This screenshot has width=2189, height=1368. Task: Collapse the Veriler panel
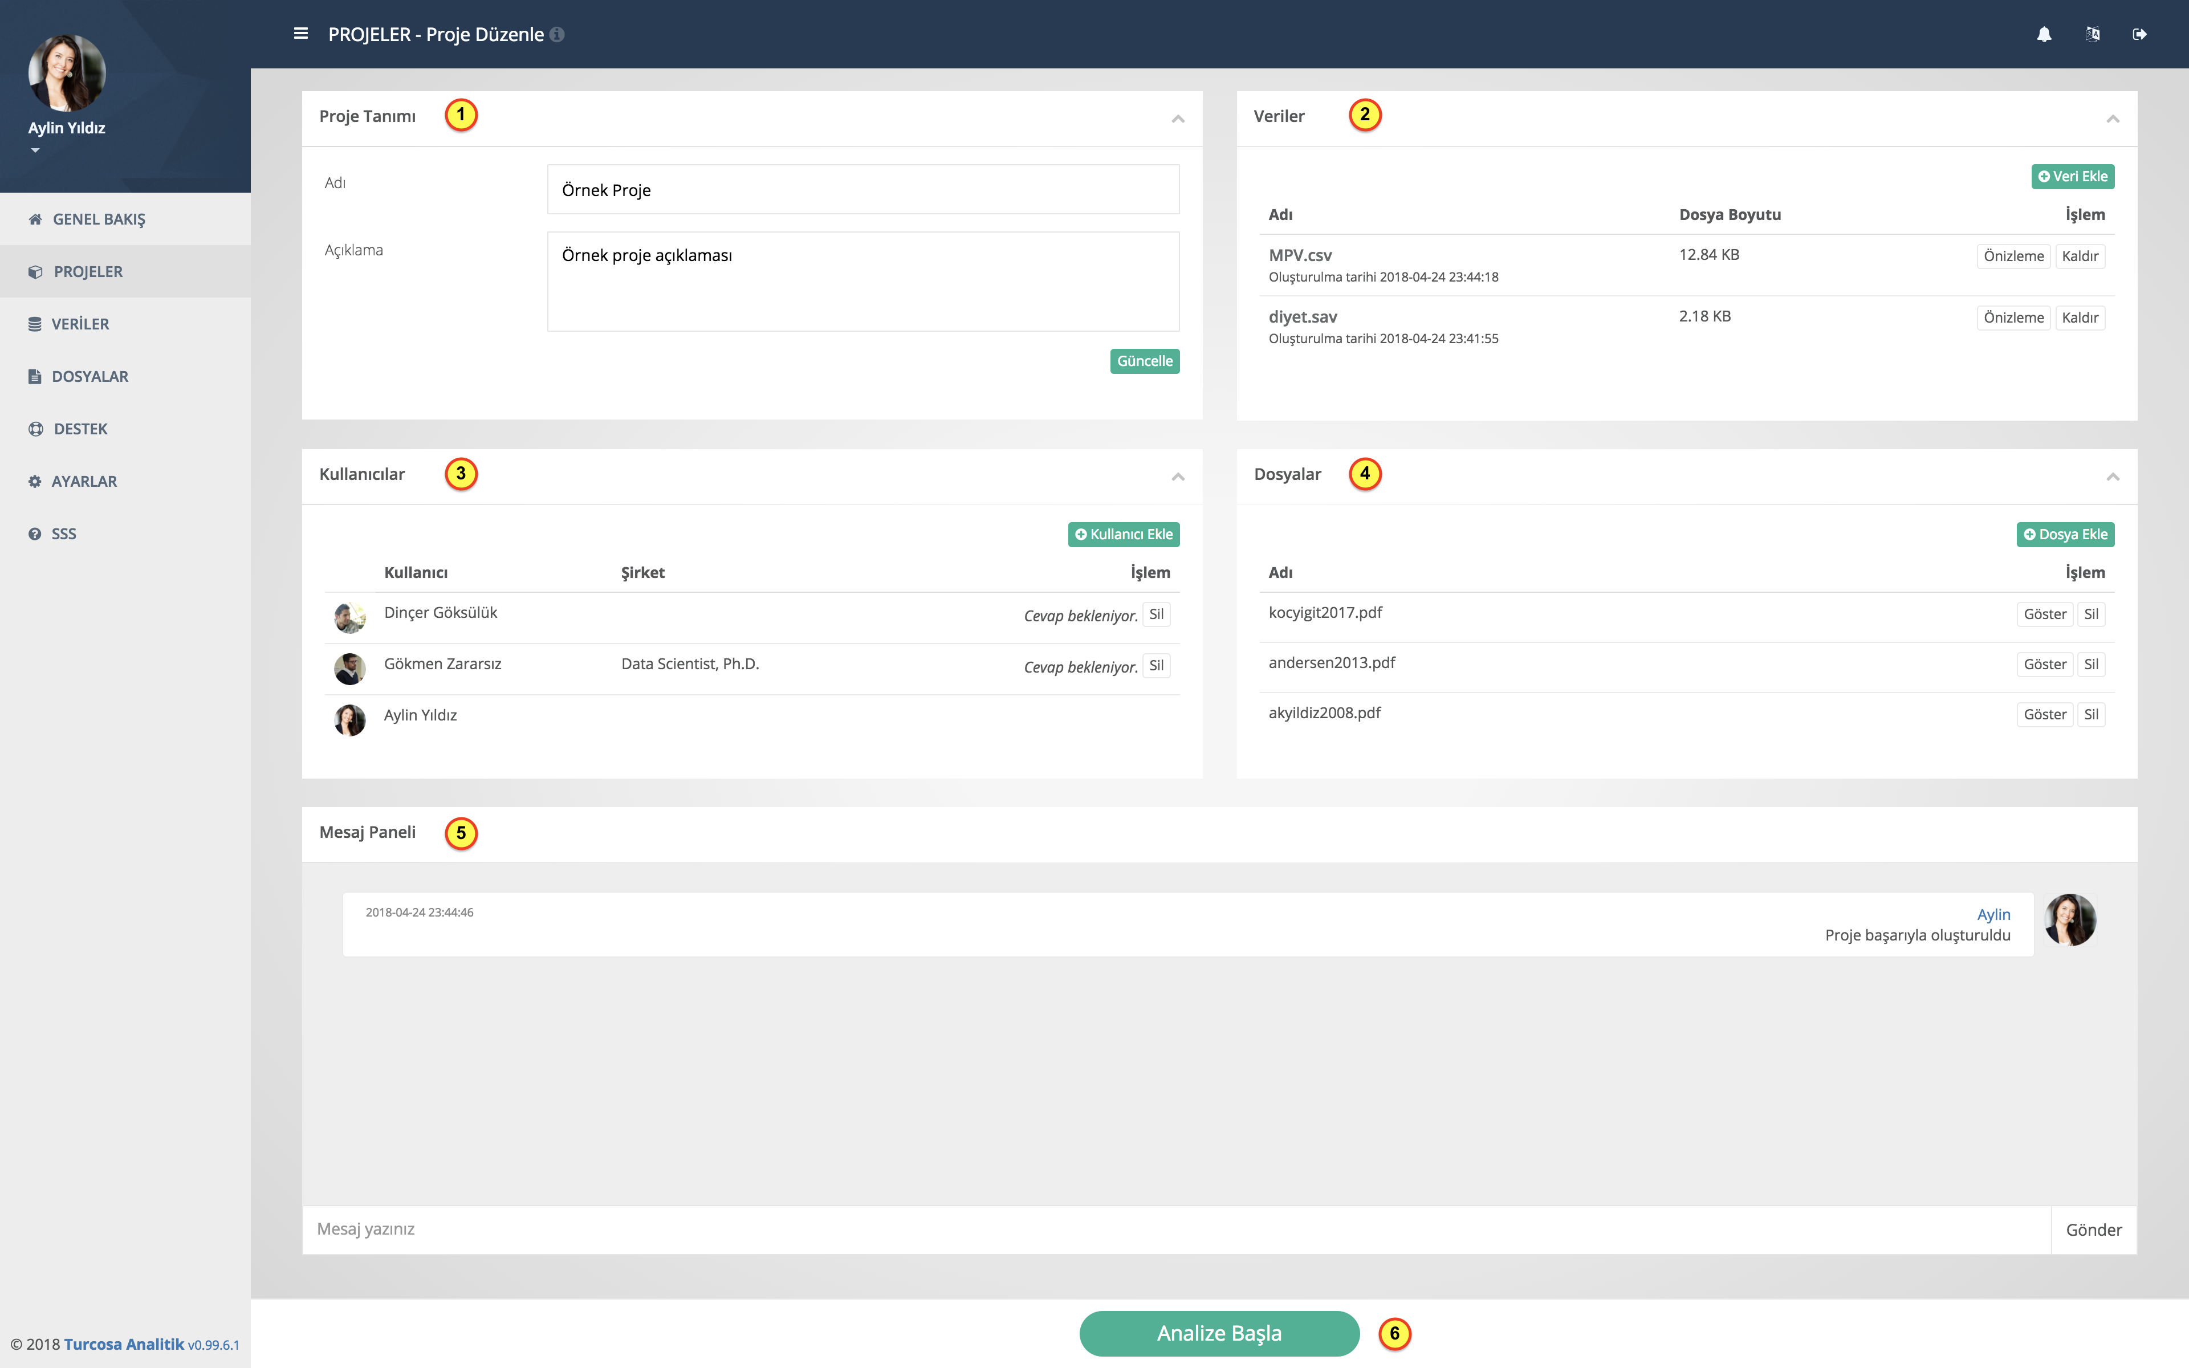pos(2113,119)
